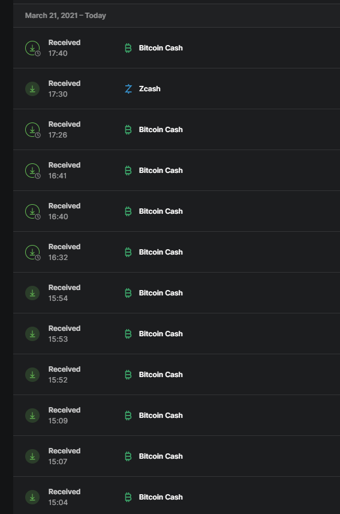Click the pending received icon at 17:40
The height and width of the screenshot is (514, 340).
(x=33, y=48)
